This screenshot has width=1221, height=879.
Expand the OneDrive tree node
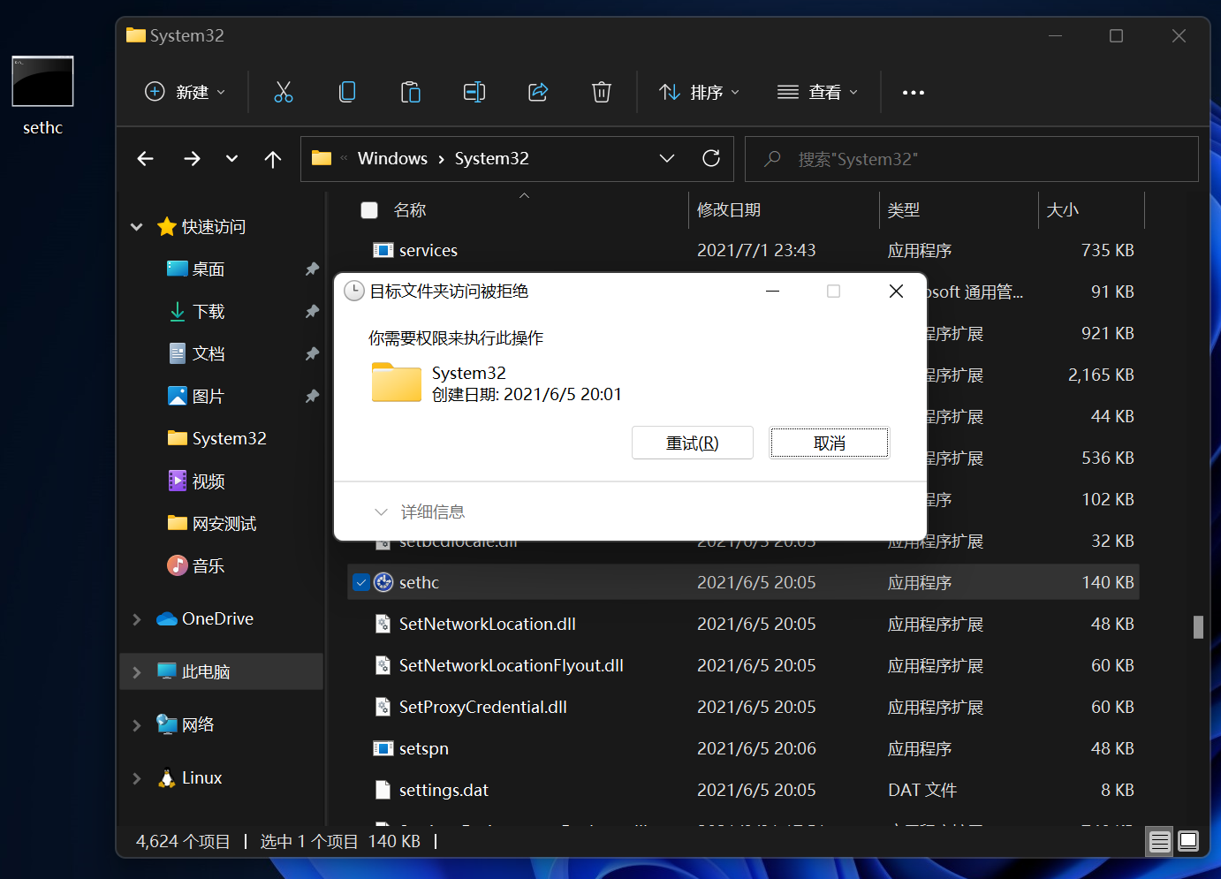(x=137, y=619)
